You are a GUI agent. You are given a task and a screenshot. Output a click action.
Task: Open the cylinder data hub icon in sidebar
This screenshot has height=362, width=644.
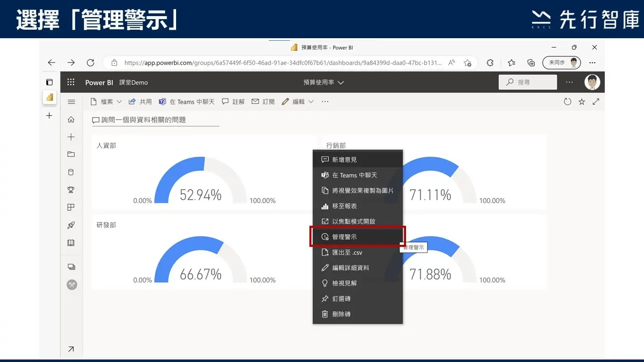pyautogui.click(x=71, y=172)
